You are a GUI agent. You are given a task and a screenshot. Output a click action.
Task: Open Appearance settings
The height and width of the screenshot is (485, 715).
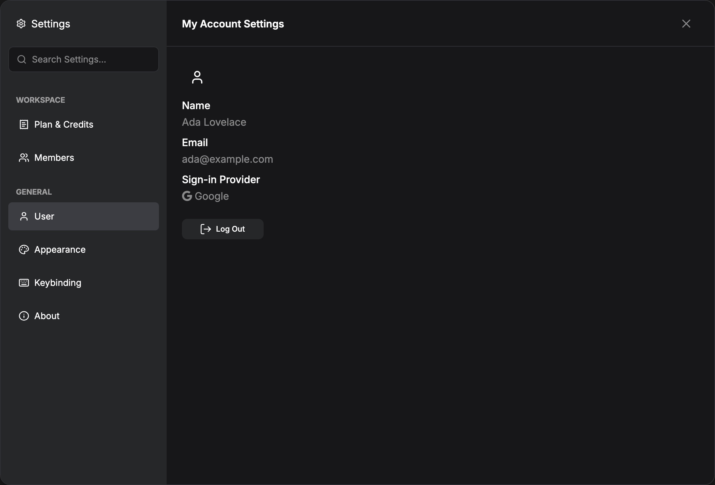(84, 250)
